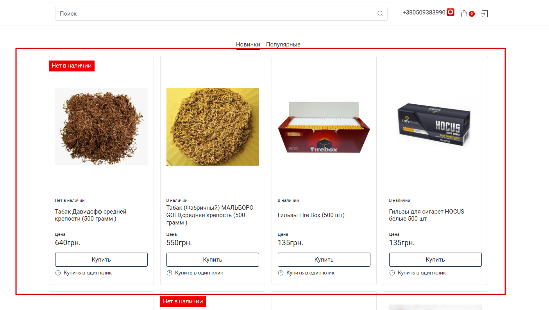Click clock icon under Табак МАЛЬБОРО GOLD

coord(169,273)
